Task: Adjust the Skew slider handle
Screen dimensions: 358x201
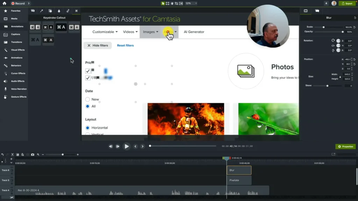Action: click(x=327, y=86)
